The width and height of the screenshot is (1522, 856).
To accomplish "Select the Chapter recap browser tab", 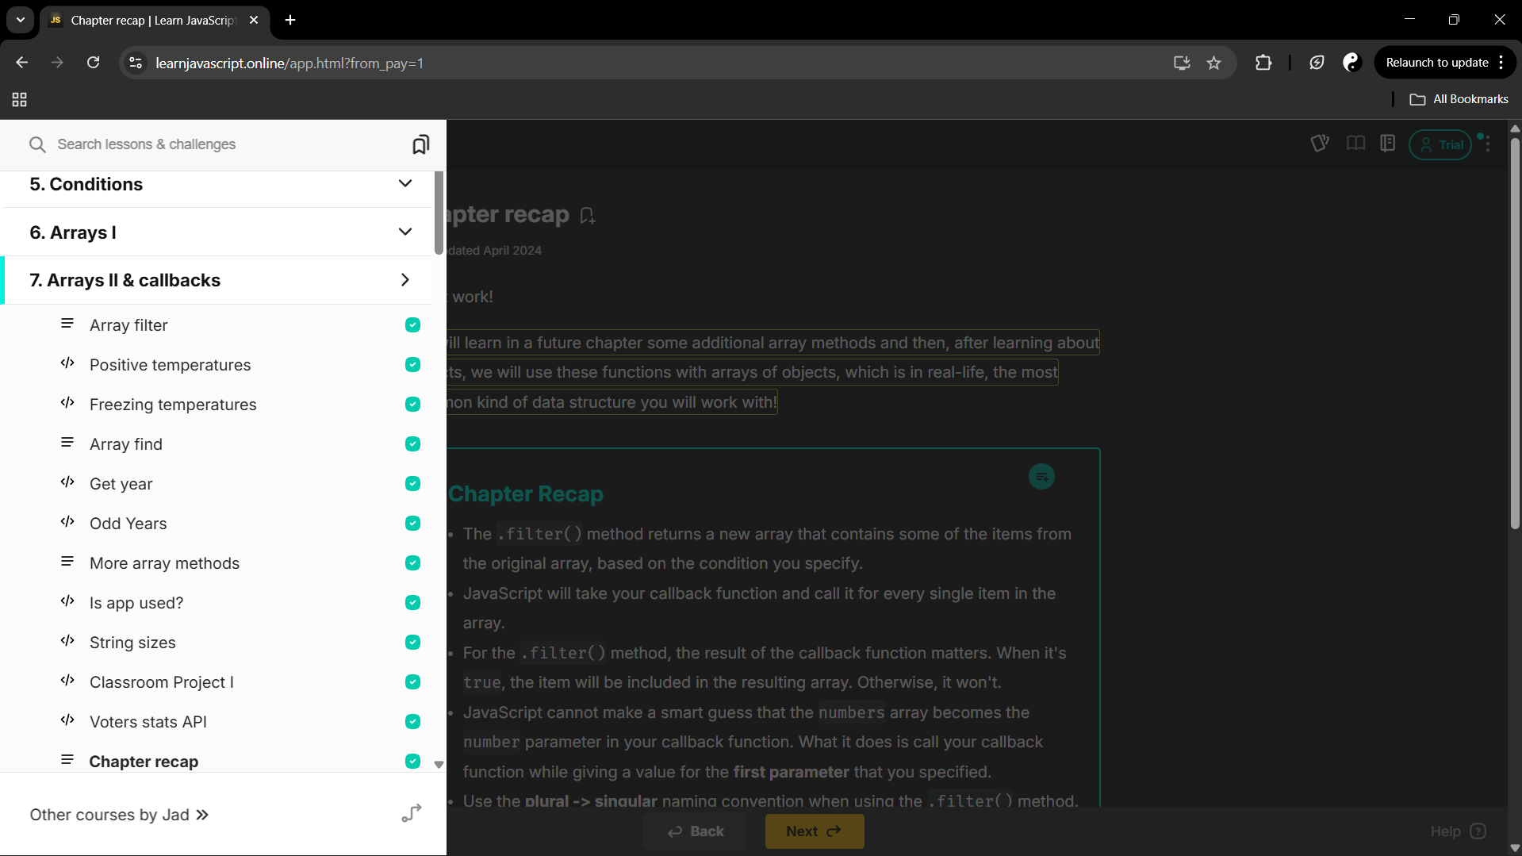I will [x=152, y=20].
